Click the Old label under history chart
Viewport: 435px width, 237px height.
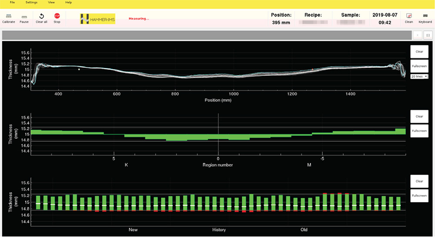pyautogui.click(x=304, y=230)
